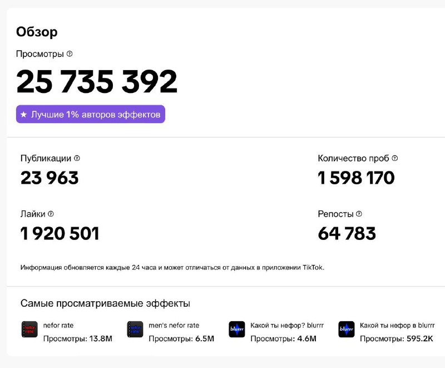Screen dimensions: 445x368
Task: Click the question icon next to Лайки
Action: point(51,214)
